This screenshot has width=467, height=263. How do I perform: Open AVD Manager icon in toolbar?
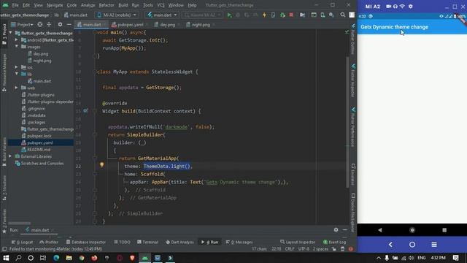coord(323,15)
